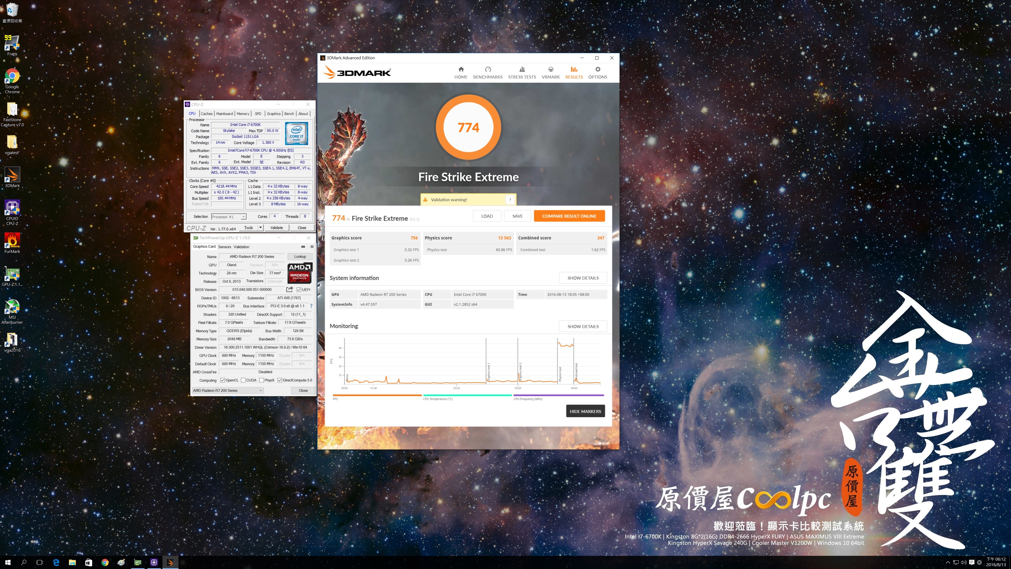
Task: Open the VRMark section
Action: click(x=551, y=73)
